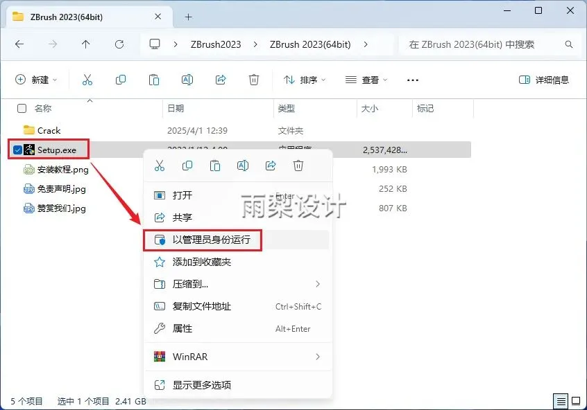Go back with the left arrow
Screen dimensions: 587x410
click(x=19, y=44)
